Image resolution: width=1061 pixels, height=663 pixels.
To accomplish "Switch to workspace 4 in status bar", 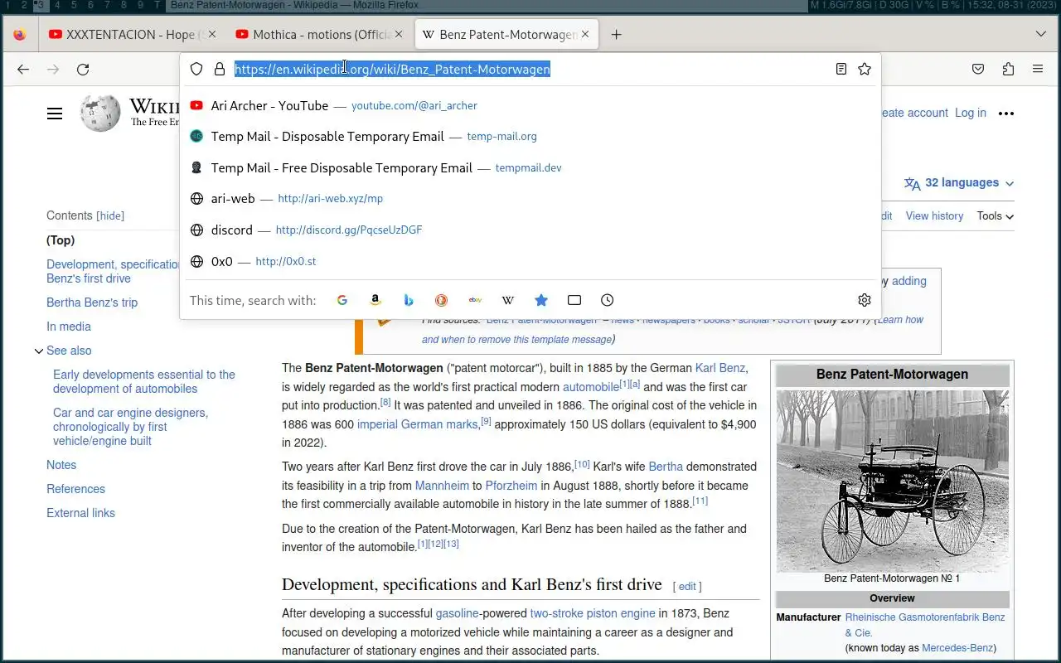I will [x=57, y=6].
